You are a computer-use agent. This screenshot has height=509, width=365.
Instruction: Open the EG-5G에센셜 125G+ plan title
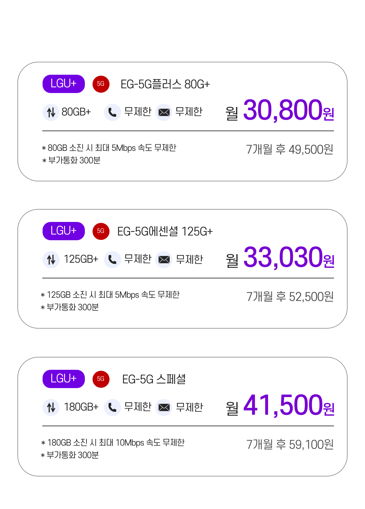(x=165, y=232)
